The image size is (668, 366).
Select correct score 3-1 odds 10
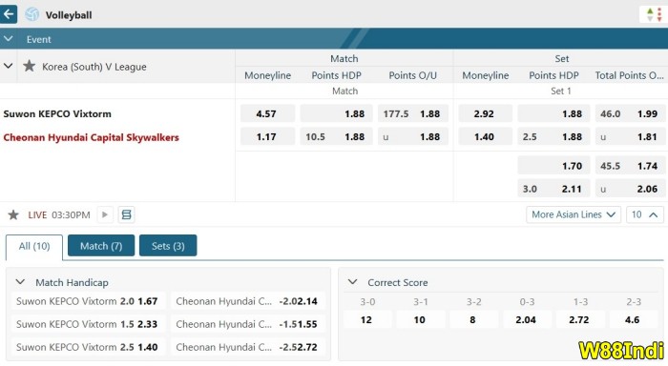point(421,319)
